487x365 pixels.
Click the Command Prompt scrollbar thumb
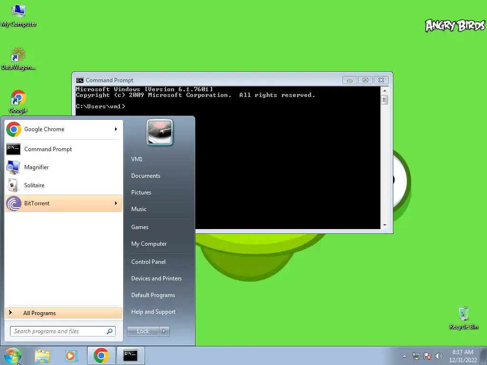click(384, 100)
